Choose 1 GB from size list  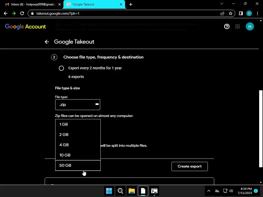[x=78, y=124]
